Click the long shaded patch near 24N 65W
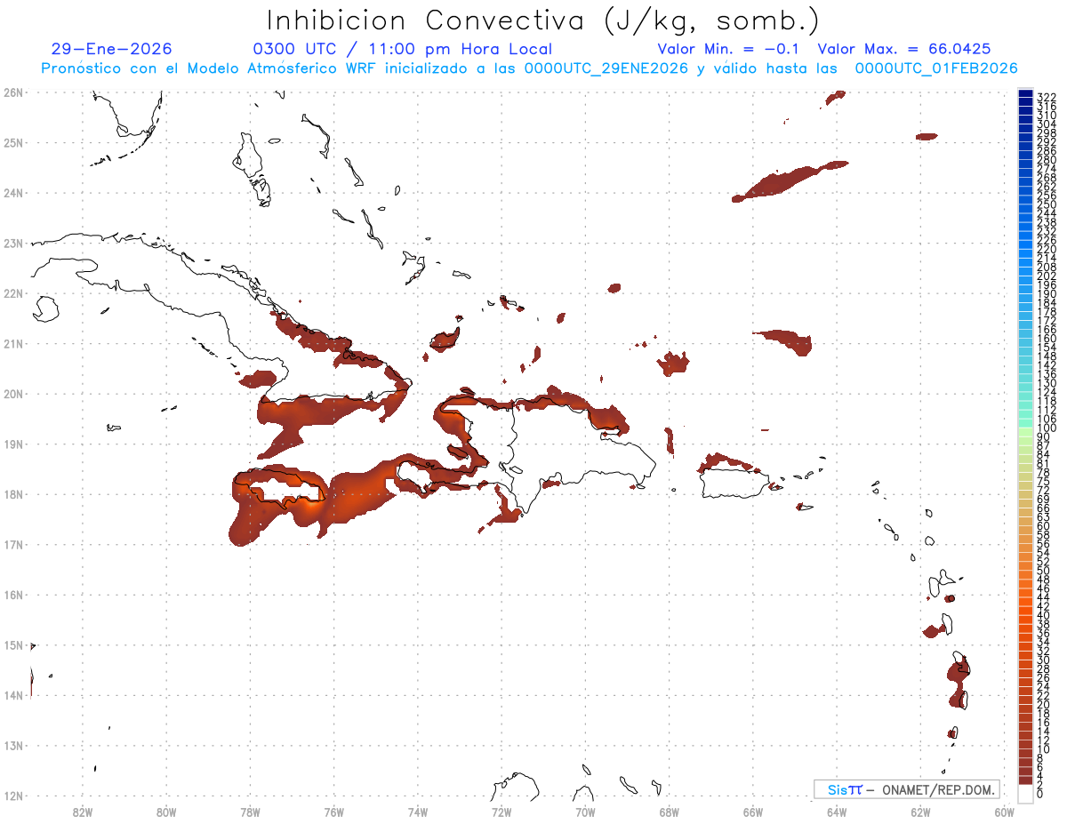This screenshot has height=824, width=1067. 790,180
